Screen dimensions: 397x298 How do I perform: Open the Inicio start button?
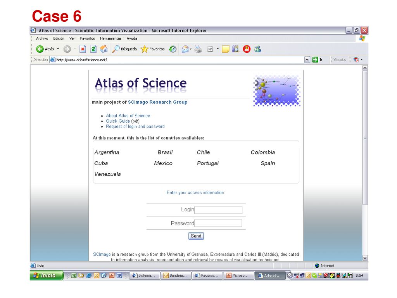pyautogui.click(x=47, y=275)
